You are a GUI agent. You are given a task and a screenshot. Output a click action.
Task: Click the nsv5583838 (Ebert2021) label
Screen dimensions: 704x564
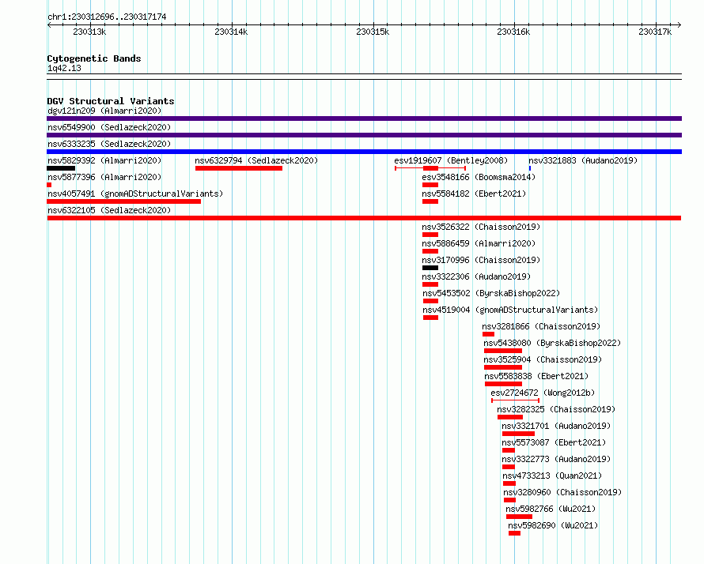click(x=536, y=376)
